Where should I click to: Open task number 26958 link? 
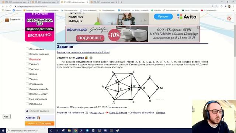(80, 58)
